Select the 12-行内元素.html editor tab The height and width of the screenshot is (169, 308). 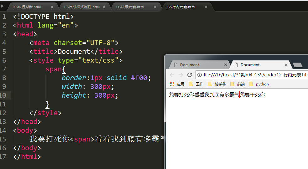pos(181,7)
